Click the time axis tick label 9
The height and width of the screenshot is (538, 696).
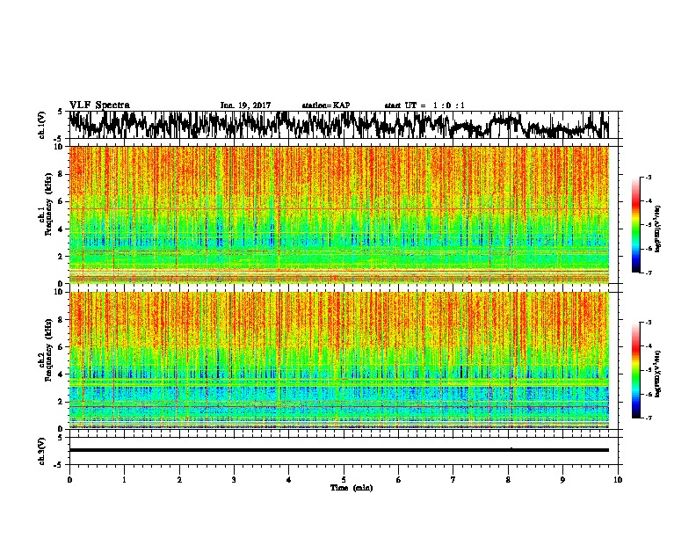[x=562, y=480]
